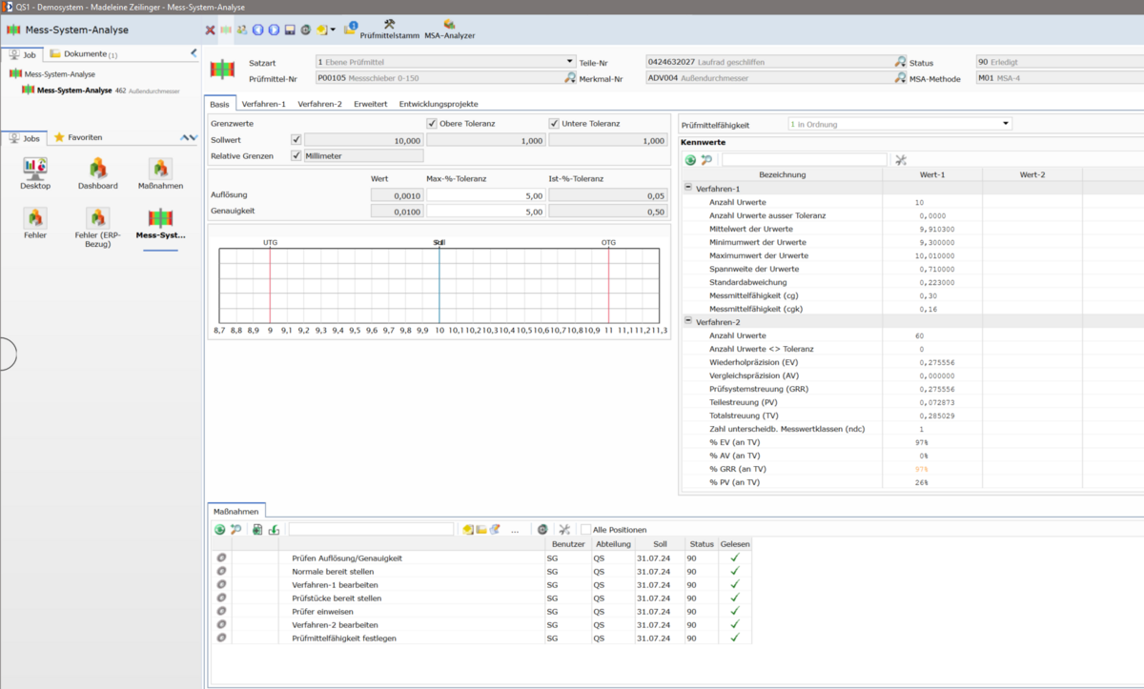The width and height of the screenshot is (1144, 689).
Task: Select row 'Prüfen Auflösung/Genauigkeit'
Action: click(x=481, y=557)
